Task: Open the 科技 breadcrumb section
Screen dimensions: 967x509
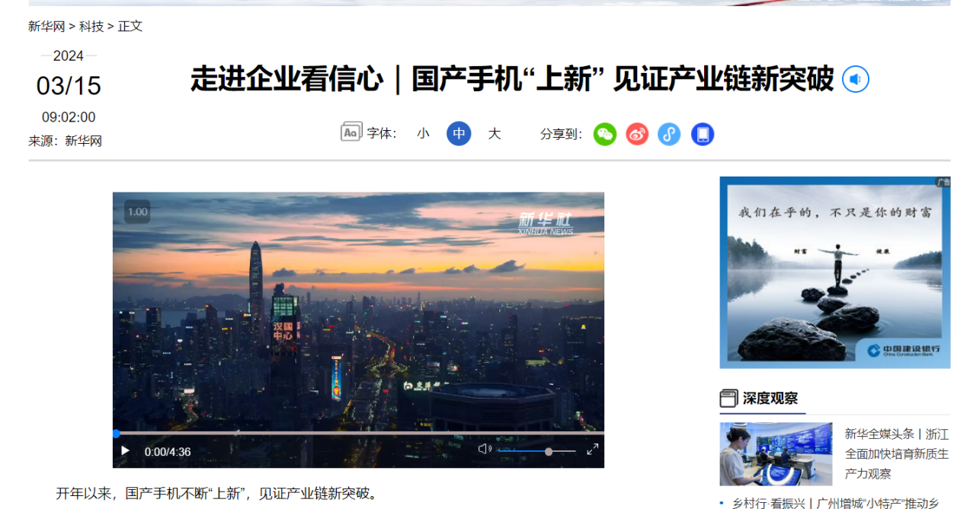Action: tap(91, 26)
